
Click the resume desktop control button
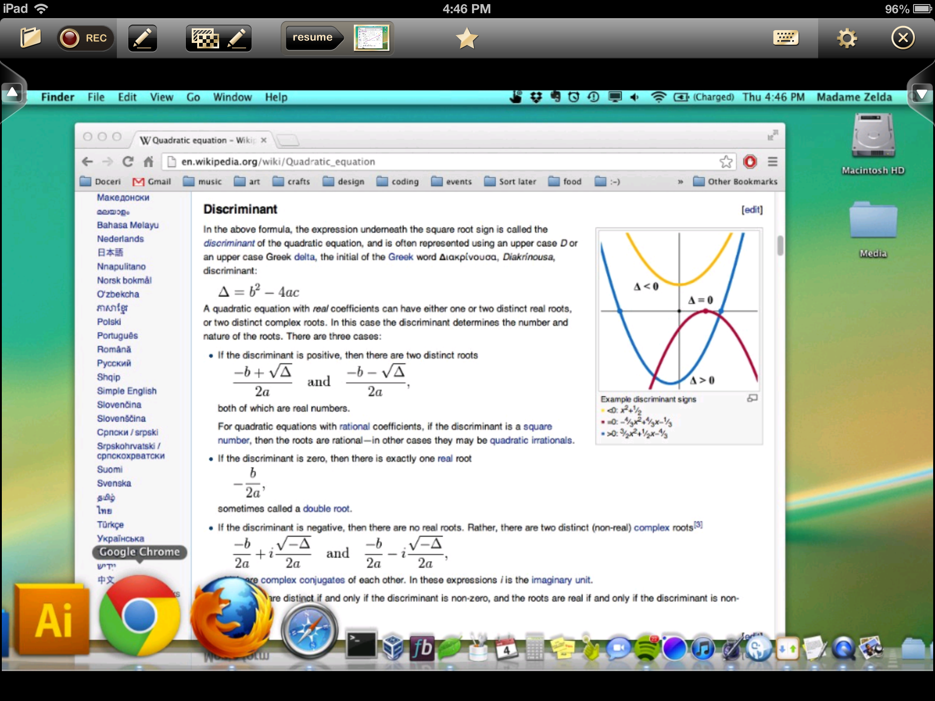(313, 38)
